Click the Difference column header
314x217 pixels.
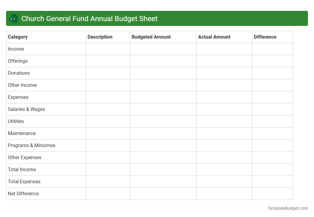(x=265, y=37)
